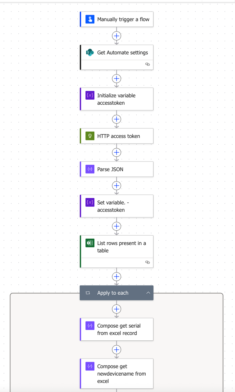Image resolution: width=235 pixels, height=392 pixels.
Task: Insert a step between HTTP access token and Parse JSON
Action: (x=116, y=152)
